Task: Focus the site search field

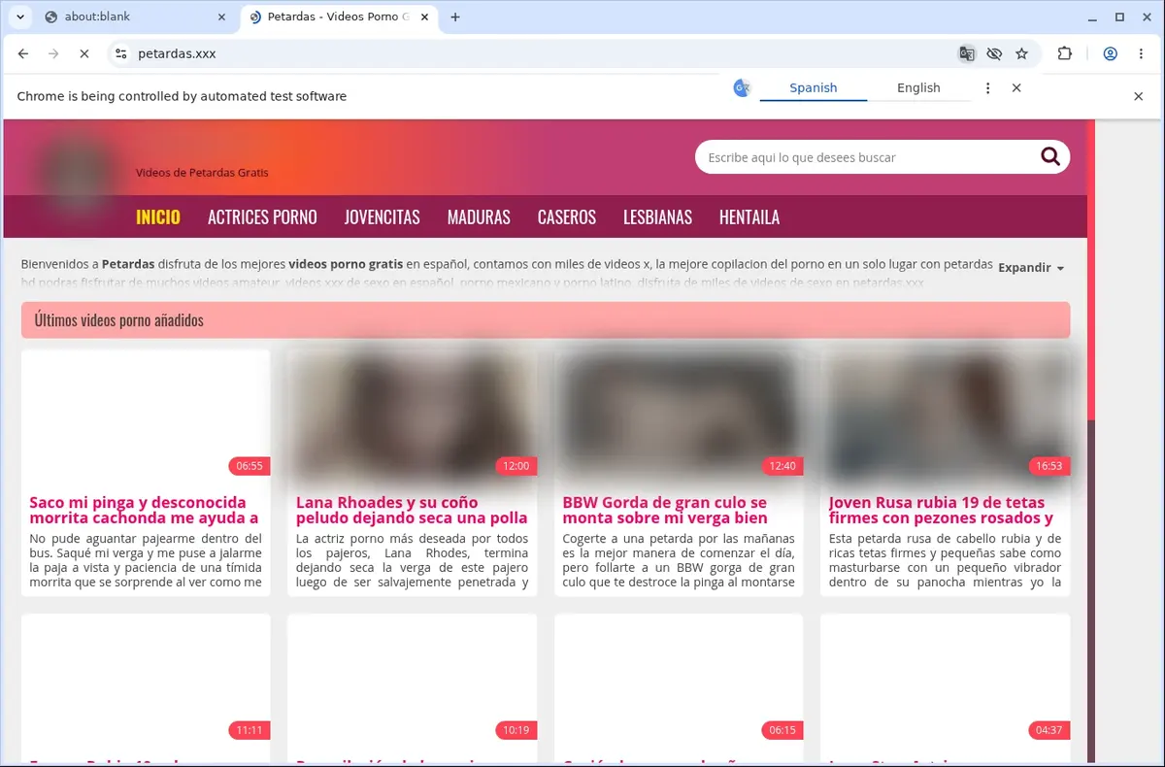Action: click(x=864, y=157)
